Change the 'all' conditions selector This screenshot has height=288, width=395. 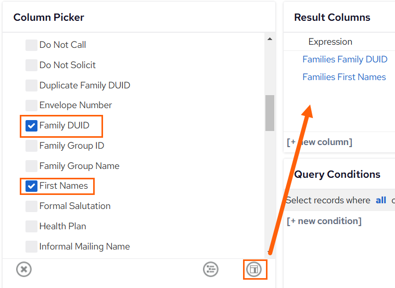pyautogui.click(x=380, y=200)
